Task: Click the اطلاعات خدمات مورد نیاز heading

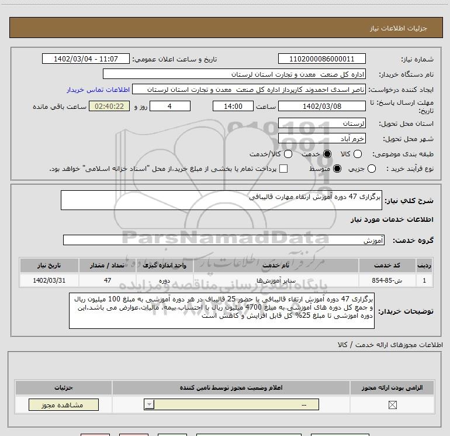Action: click(x=392, y=219)
